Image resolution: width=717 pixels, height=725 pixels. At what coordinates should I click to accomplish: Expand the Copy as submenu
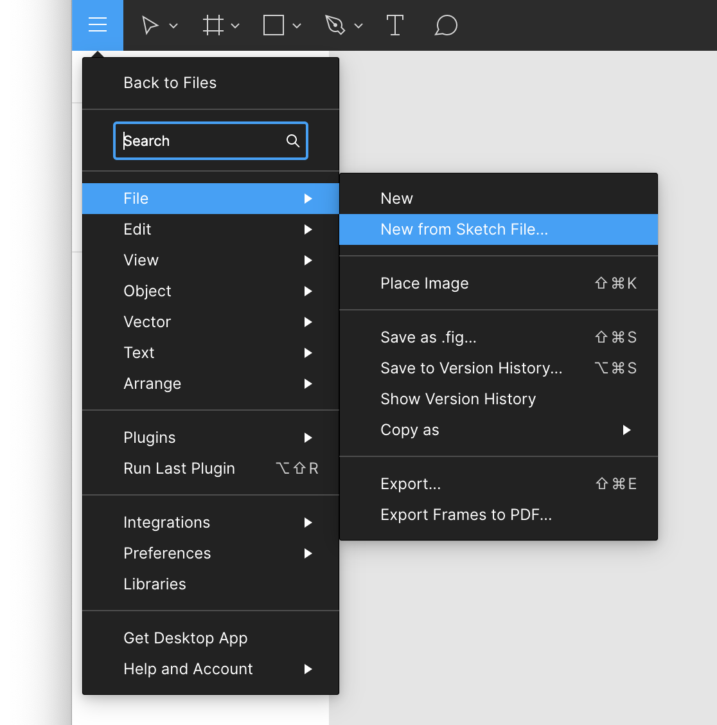(626, 430)
